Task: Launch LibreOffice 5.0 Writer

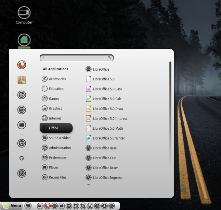Action: pos(109,138)
